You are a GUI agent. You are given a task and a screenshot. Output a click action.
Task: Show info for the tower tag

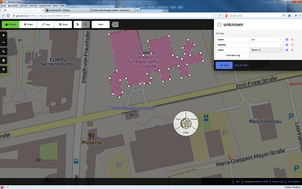click(x=287, y=40)
